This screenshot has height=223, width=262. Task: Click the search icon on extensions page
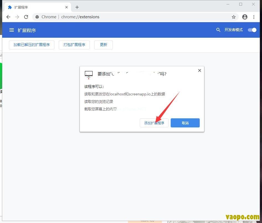coord(218,30)
